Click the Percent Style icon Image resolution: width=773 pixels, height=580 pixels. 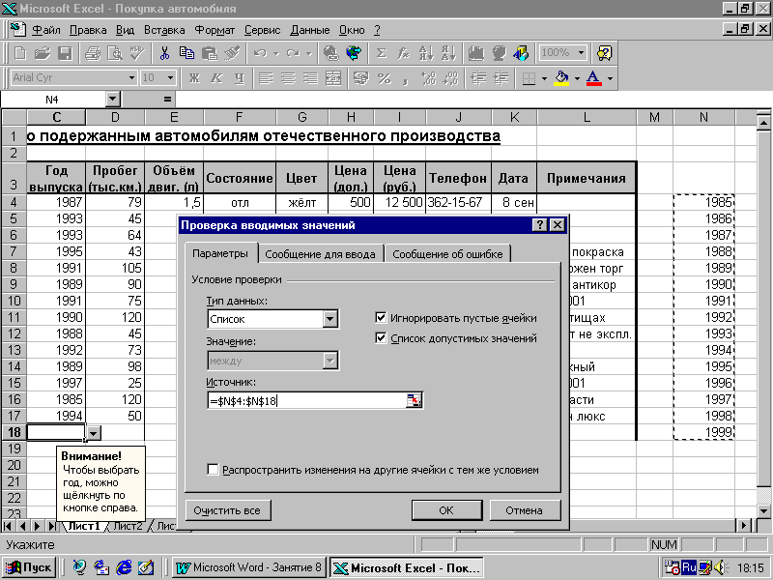[x=384, y=78]
